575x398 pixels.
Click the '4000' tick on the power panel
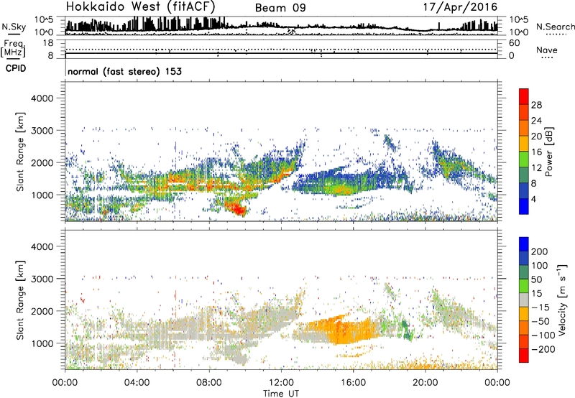coord(42,98)
